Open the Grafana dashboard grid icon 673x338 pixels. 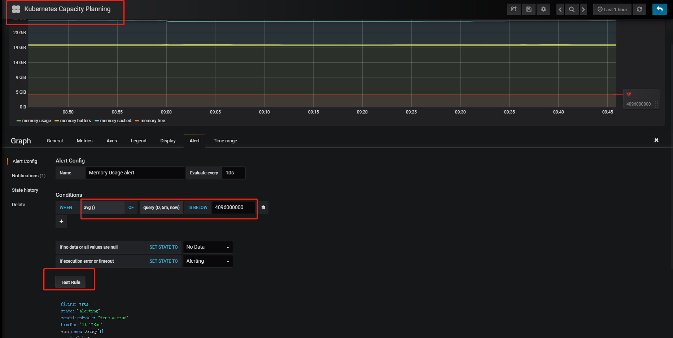(16, 9)
